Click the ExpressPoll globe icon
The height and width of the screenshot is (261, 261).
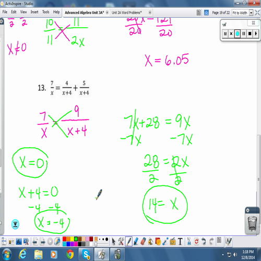pos(57,242)
